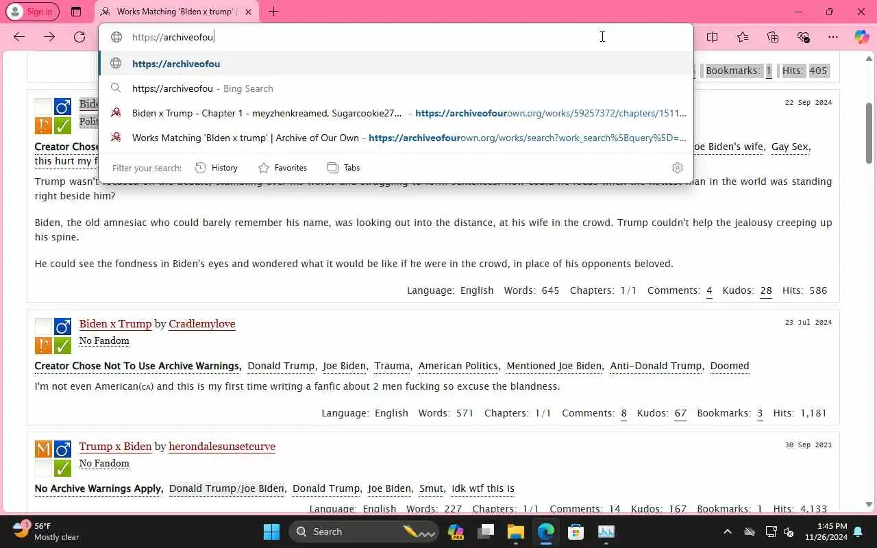Open the Favorites star toolbar icon

(x=743, y=37)
